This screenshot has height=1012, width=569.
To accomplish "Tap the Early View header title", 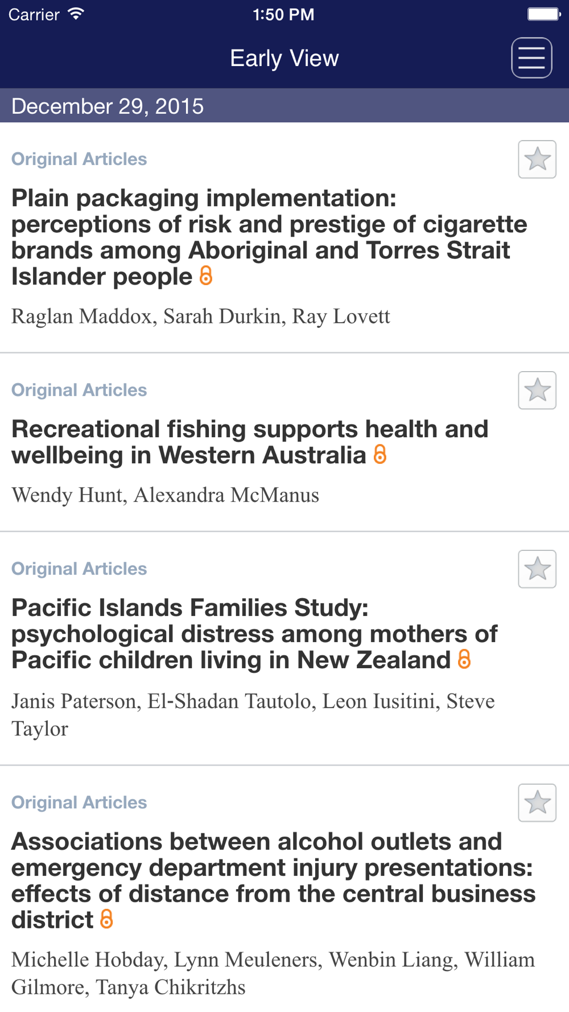I will [284, 58].
